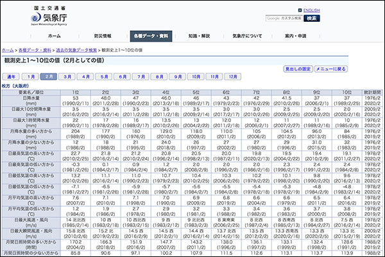This screenshot has height=257, width=385.
Task: Open the 気象庁について navigation menu
Action: click(x=247, y=36)
